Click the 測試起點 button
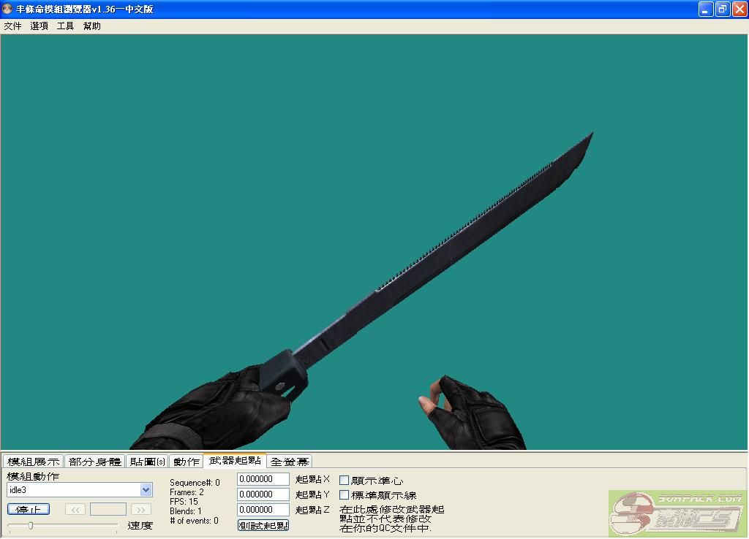 point(263,525)
